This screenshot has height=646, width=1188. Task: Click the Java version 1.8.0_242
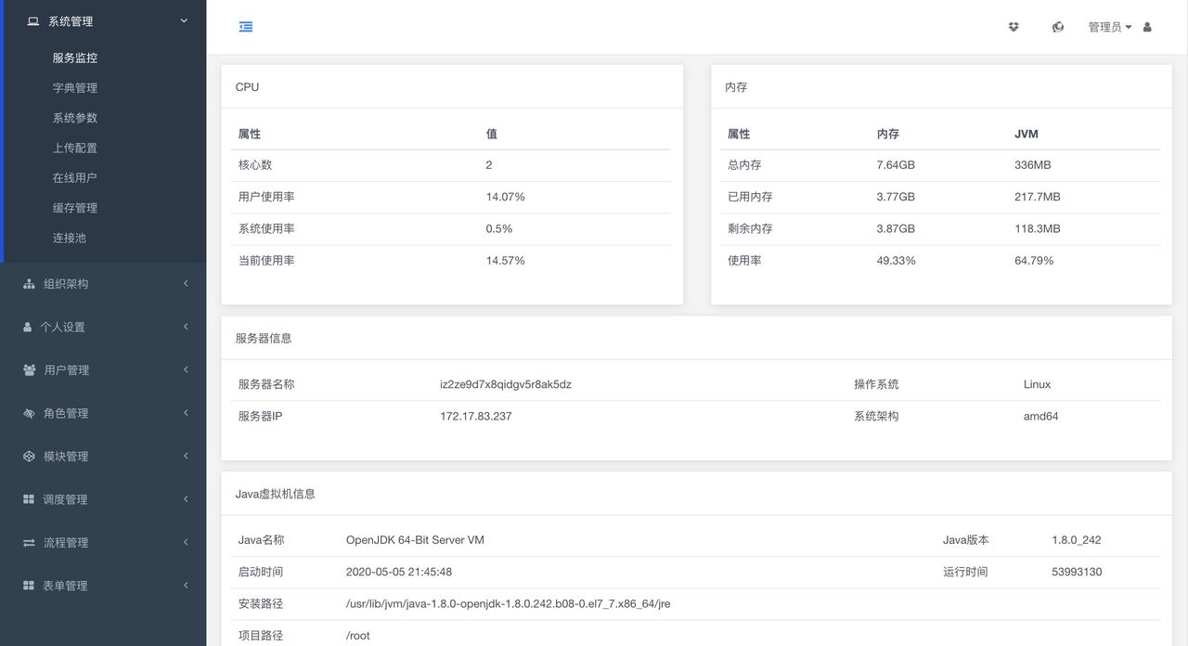[1077, 540]
